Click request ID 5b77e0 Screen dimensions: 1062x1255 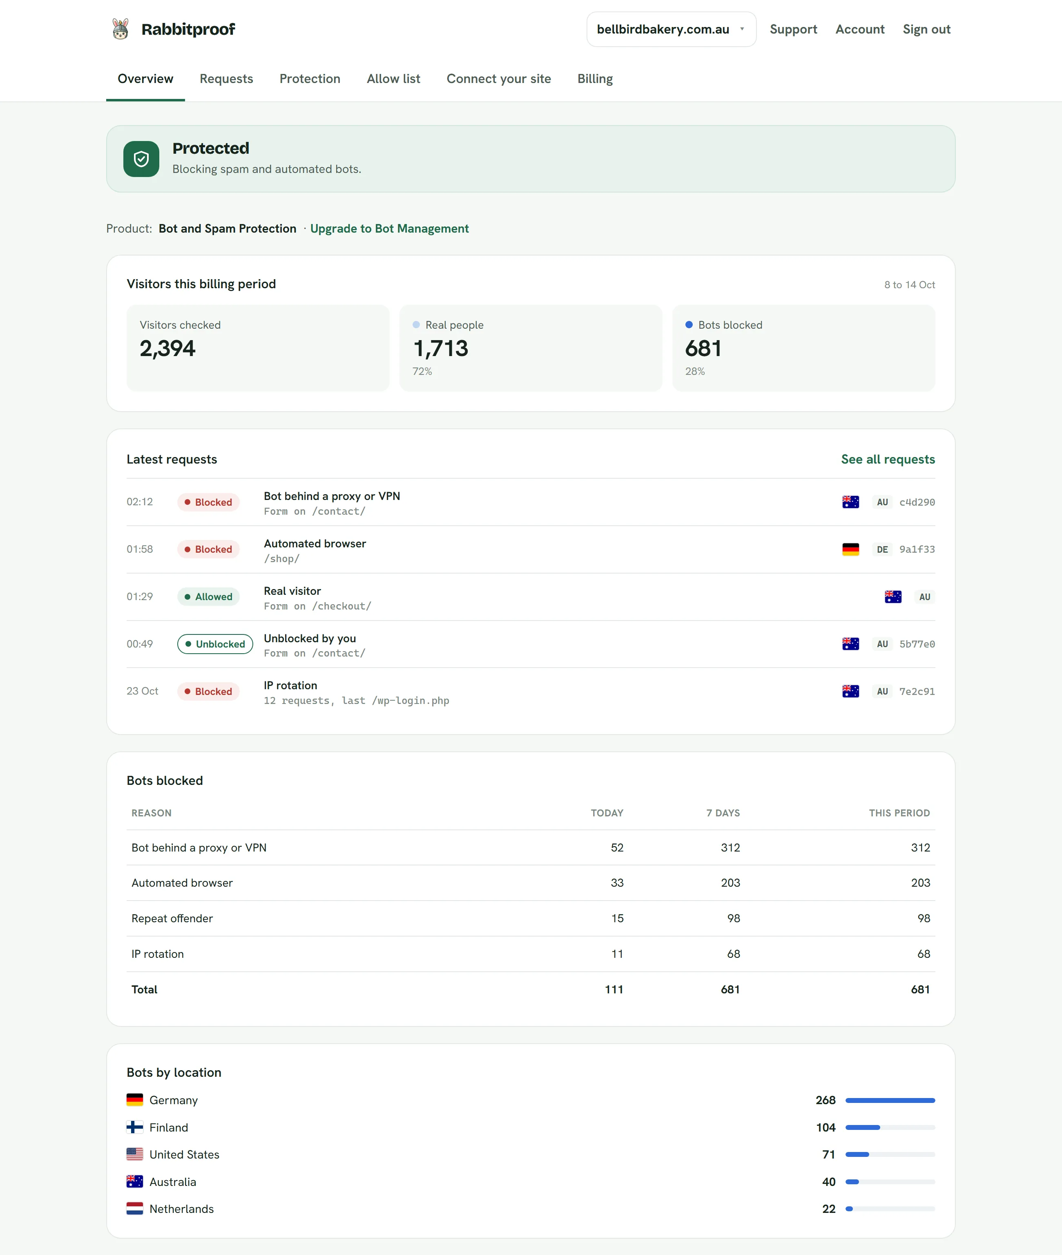click(x=917, y=643)
